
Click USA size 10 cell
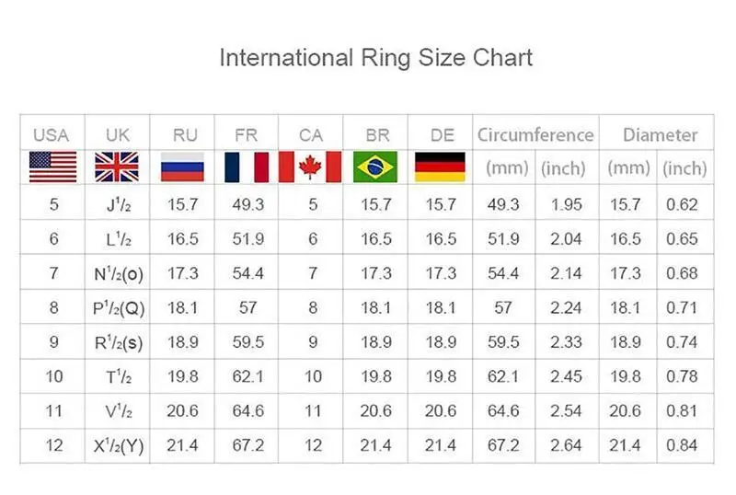(x=54, y=376)
